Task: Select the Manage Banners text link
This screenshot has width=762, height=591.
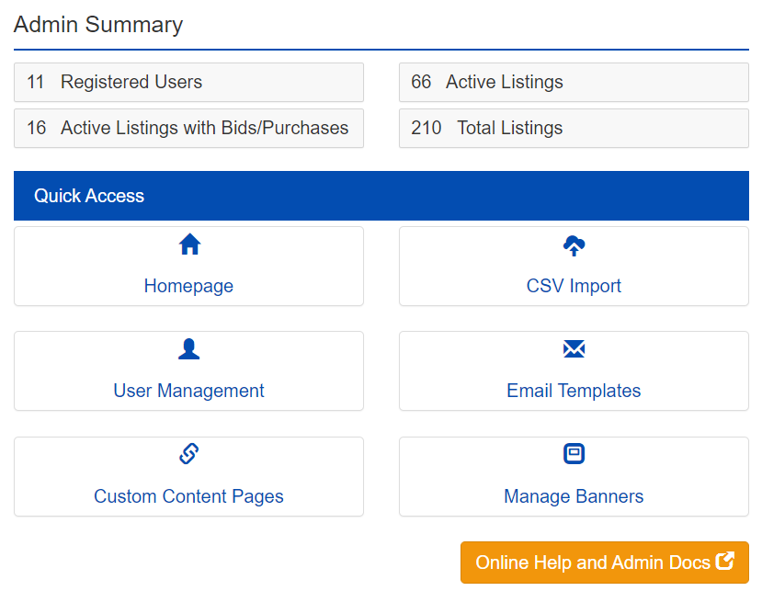Action: (x=574, y=496)
